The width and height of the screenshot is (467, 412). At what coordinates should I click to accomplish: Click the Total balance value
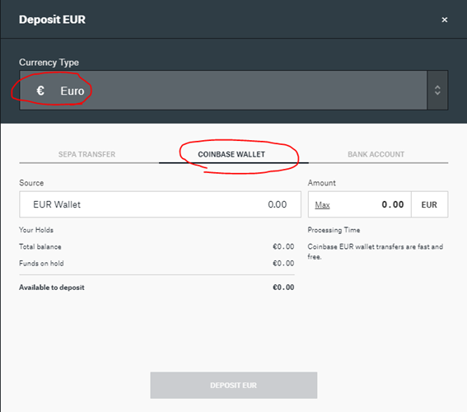point(283,246)
